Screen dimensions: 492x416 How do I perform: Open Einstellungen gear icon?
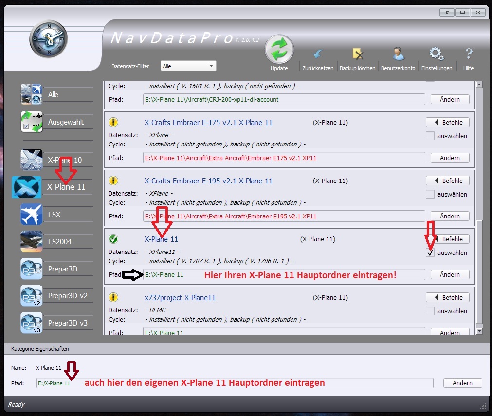click(x=437, y=54)
